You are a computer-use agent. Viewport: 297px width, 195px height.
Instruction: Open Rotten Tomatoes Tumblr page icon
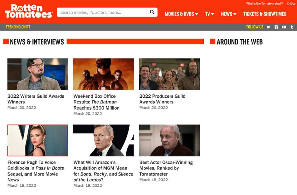292,27
